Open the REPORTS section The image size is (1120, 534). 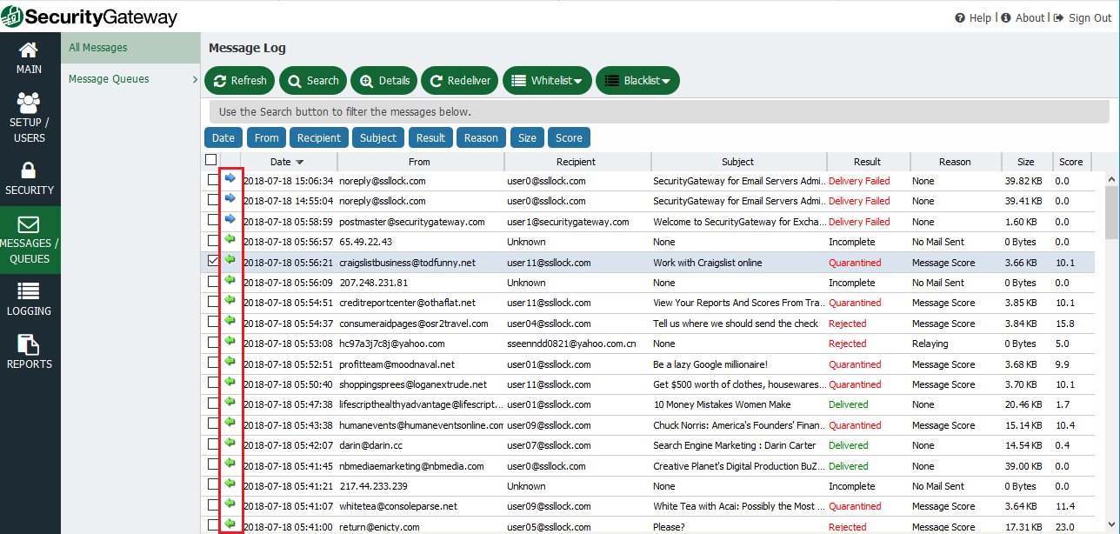click(30, 350)
